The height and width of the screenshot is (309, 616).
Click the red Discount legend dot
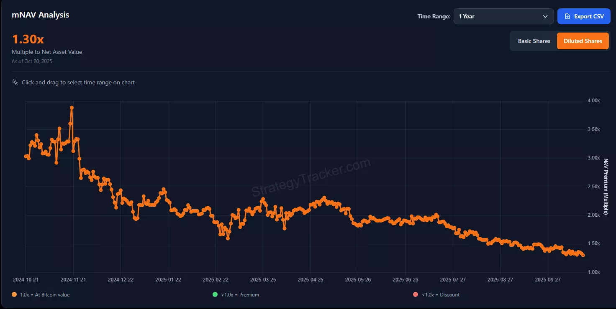(x=416, y=295)
